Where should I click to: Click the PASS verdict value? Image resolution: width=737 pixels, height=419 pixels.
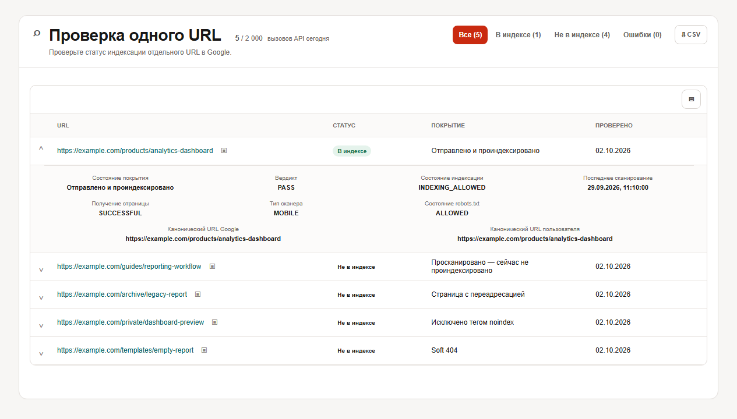click(286, 187)
